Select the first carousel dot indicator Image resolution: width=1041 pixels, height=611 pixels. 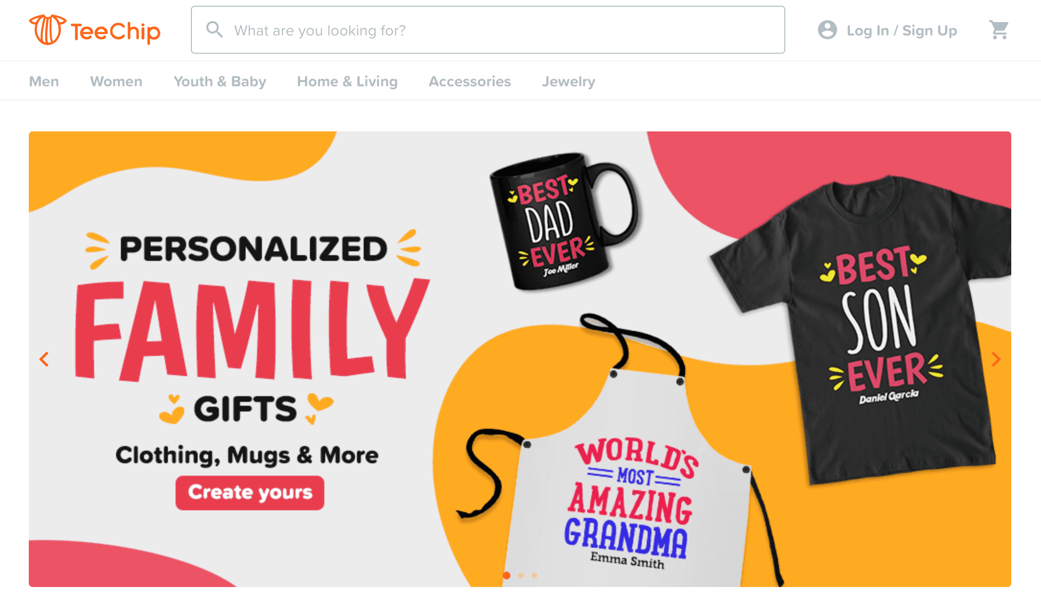507,575
